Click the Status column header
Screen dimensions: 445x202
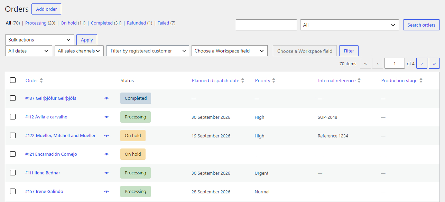click(127, 80)
